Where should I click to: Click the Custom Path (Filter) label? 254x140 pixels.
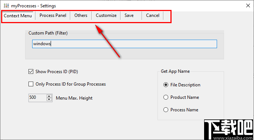(48, 33)
